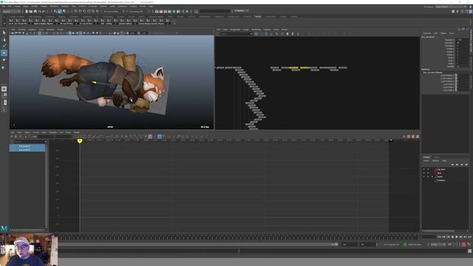Open the frame rate fps dropdown
473x266 pixels.
pos(438,245)
